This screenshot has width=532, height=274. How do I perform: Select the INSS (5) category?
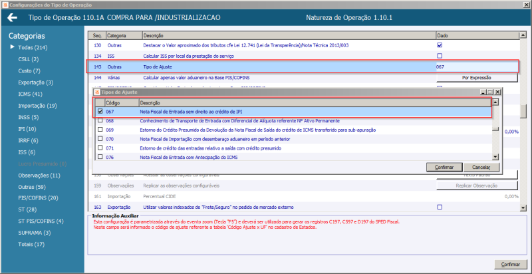(28, 117)
